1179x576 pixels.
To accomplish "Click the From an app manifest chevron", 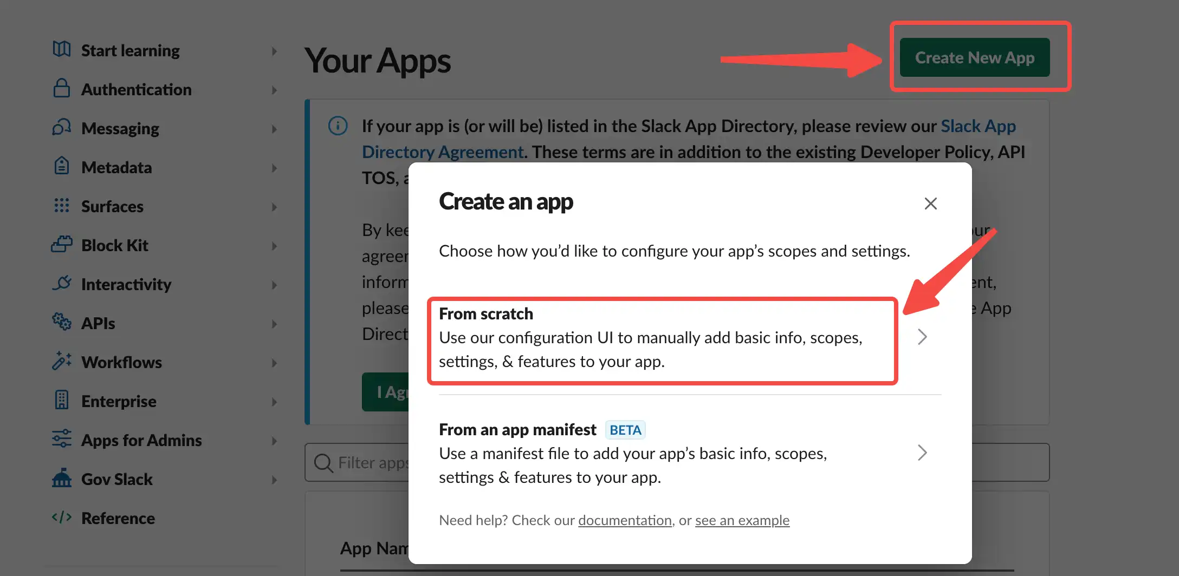I will tap(922, 453).
